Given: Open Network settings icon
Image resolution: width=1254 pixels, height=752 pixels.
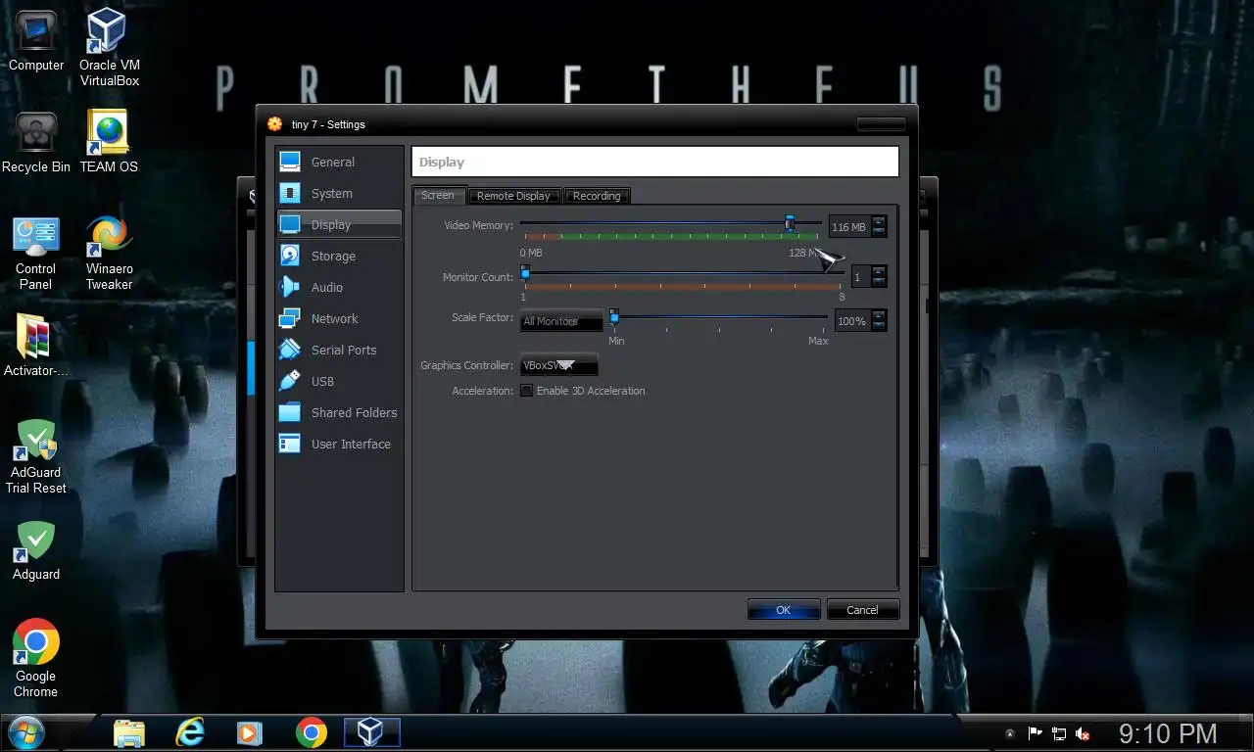Looking at the screenshot, I should click(290, 318).
